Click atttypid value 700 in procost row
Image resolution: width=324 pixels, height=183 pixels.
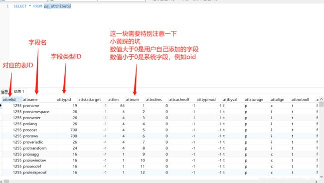tap(74, 130)
